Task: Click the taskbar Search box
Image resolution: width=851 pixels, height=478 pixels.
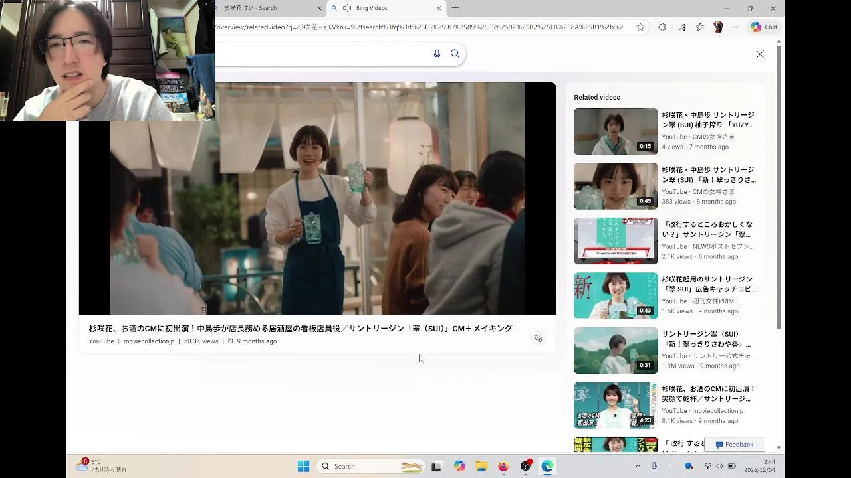Action: pyautogui.click(x=371, y=466)
